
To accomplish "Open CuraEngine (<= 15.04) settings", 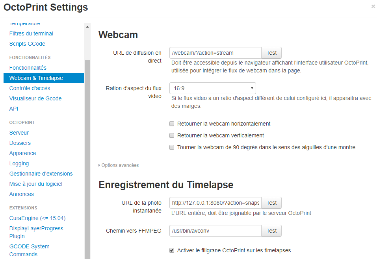I will [37, 218].
